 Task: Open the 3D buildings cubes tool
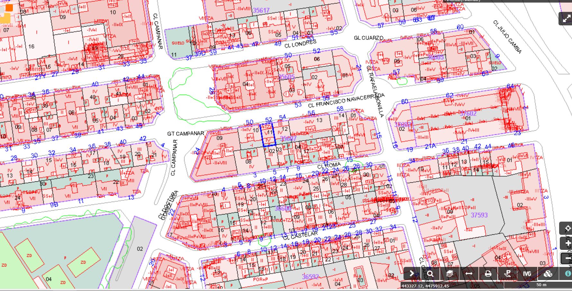coord(548,274)
